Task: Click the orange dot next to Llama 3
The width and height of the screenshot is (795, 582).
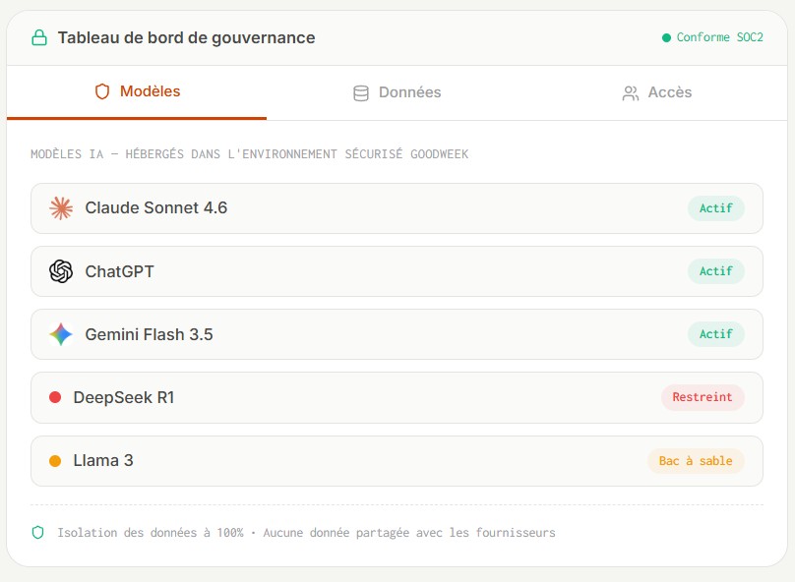Action: [55, 461]
